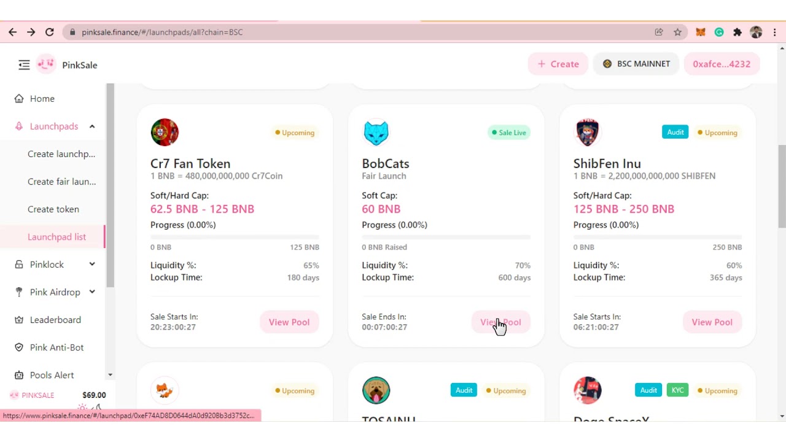Viewport: 786px width, 442px height.
Task: Click the Doge SpaceX Audit badge
Action: pyautogui.click(x=648, y=390)
